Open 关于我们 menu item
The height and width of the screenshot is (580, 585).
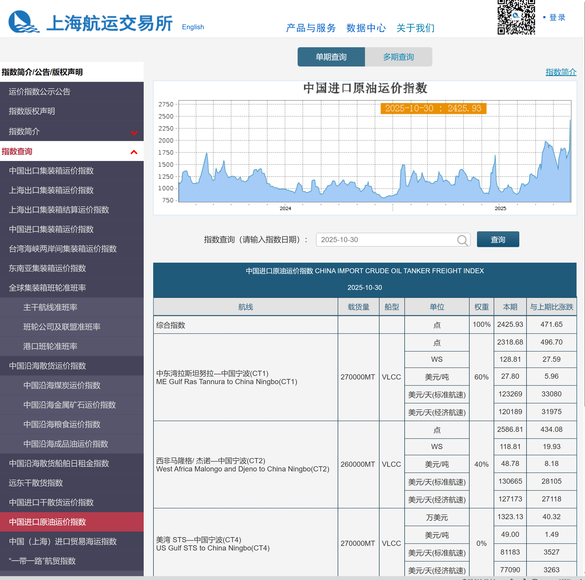click(x=415, y=28)
